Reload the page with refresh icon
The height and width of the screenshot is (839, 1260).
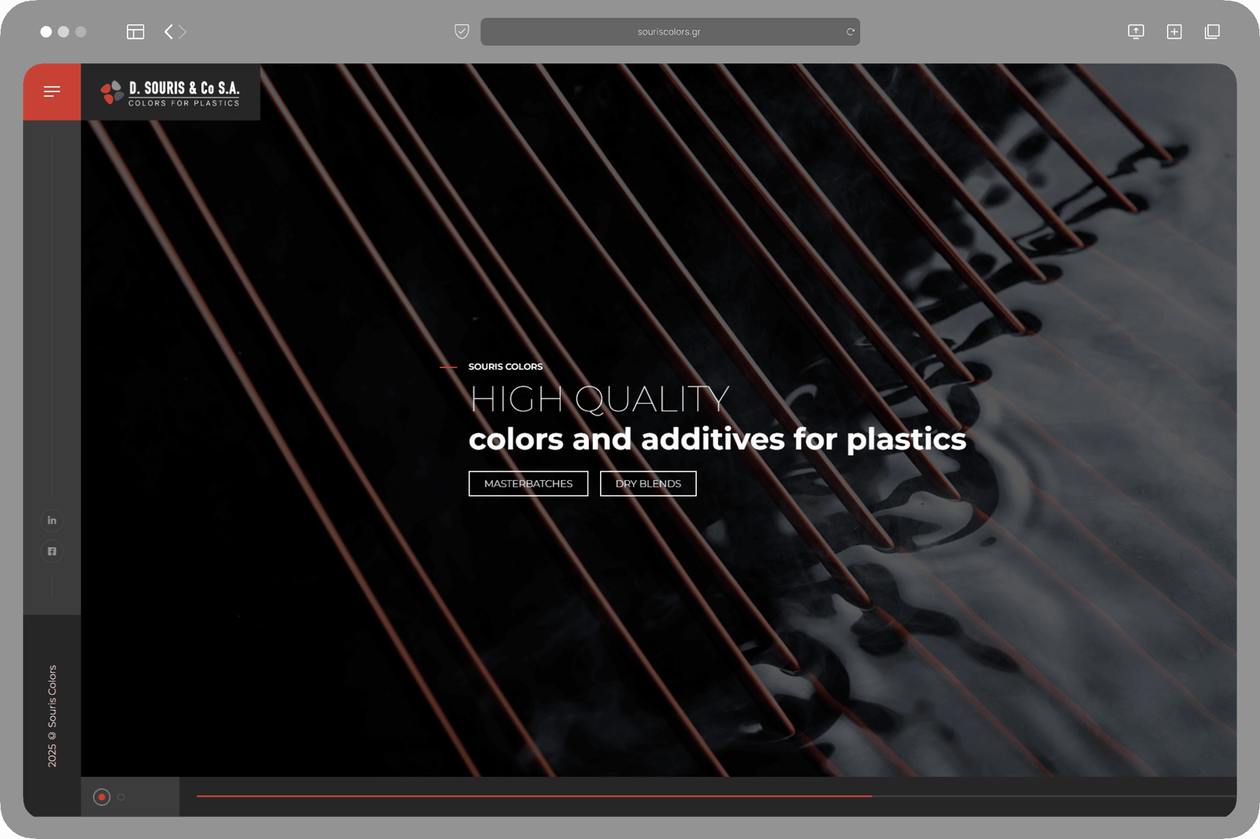tap(850, 31)
